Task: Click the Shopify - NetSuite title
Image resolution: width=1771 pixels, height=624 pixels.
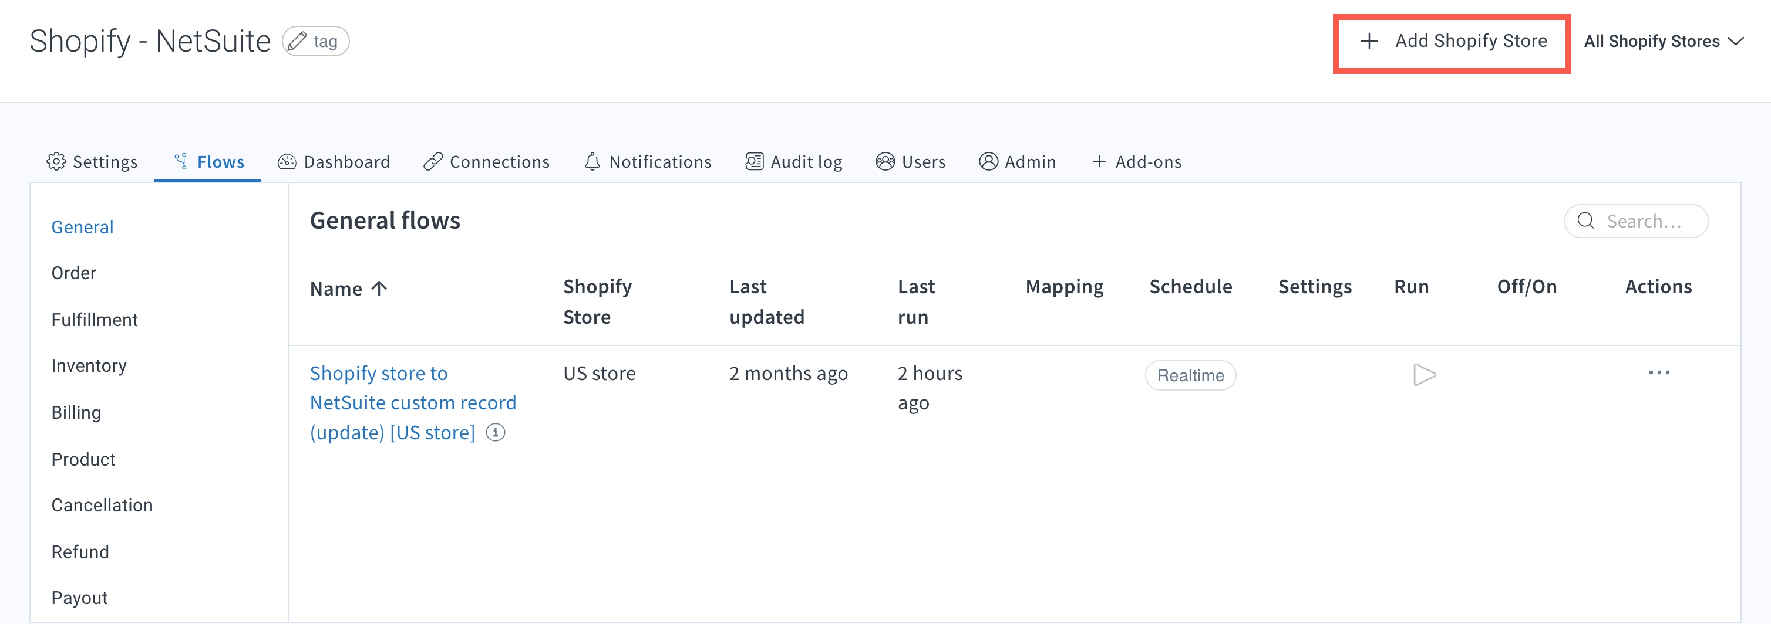Action: coord(150,41)
